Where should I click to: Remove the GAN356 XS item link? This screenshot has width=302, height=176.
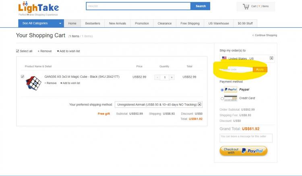[x=50, y=83]
